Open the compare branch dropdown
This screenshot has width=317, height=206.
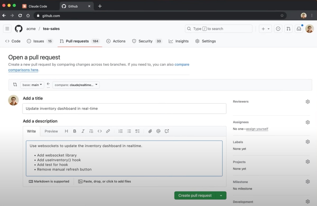click(76, 85)
